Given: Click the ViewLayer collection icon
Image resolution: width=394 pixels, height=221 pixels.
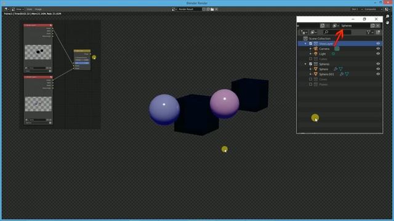Looking at the screenshot, I should click(x=316, y=44).
